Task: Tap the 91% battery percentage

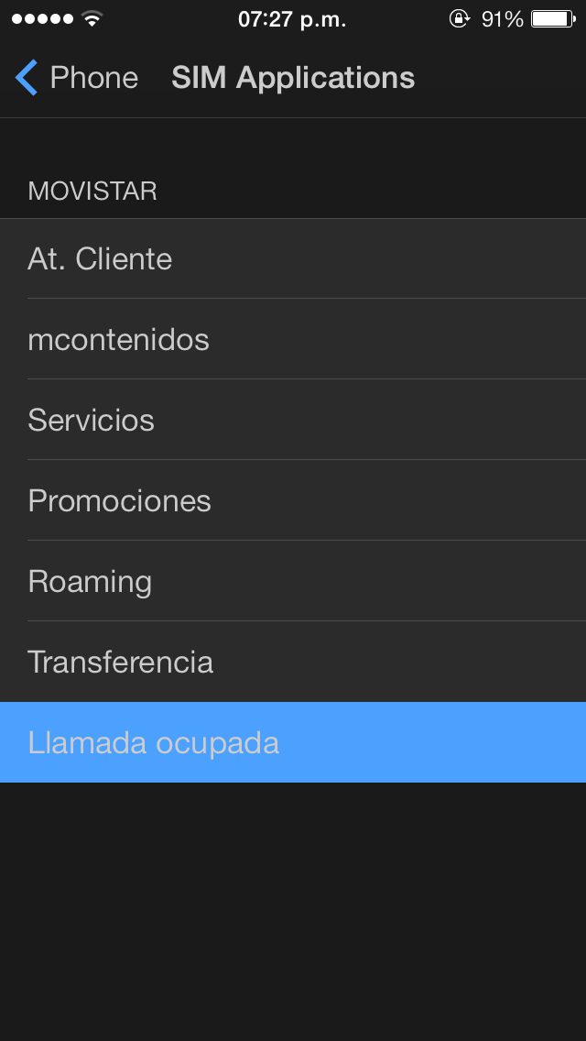Action: tap(502, 19)
